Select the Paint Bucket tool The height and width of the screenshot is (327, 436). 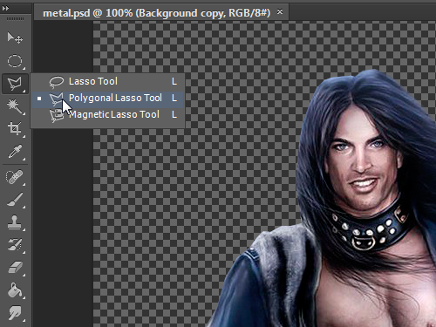coord(15,290)
